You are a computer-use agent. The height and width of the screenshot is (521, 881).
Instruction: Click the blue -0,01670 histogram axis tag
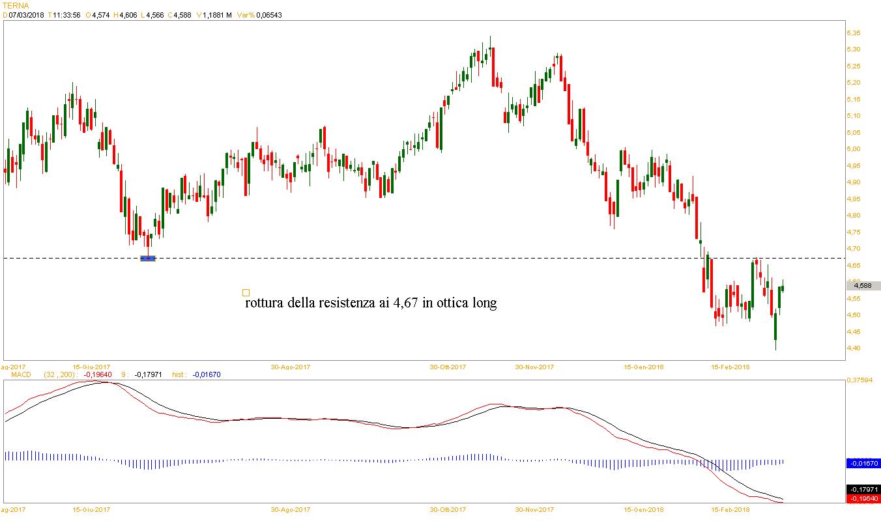(x=863, y=464)
